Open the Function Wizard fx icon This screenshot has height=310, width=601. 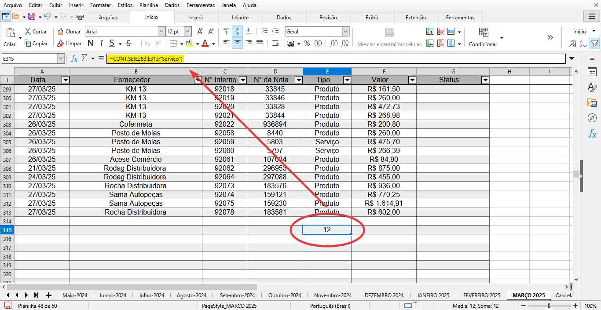tap(74, 58)
